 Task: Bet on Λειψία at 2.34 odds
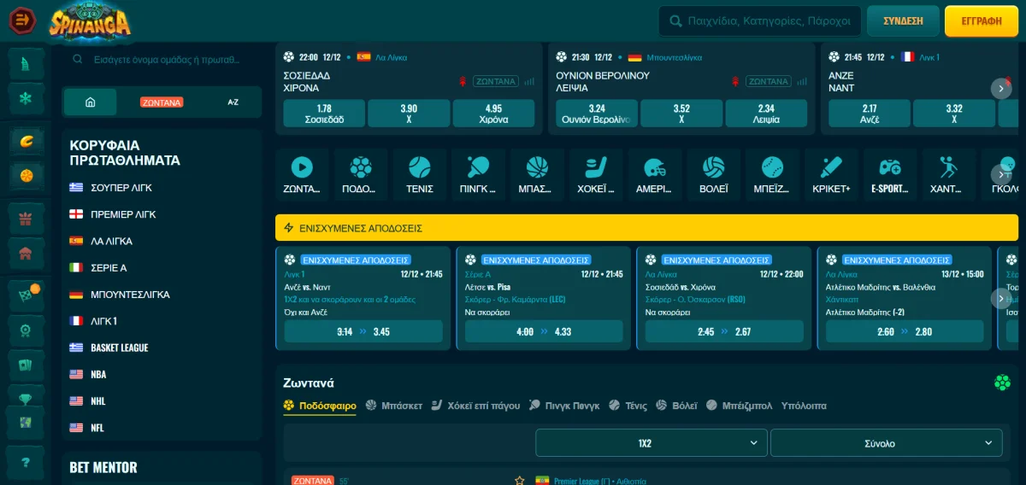766,114
